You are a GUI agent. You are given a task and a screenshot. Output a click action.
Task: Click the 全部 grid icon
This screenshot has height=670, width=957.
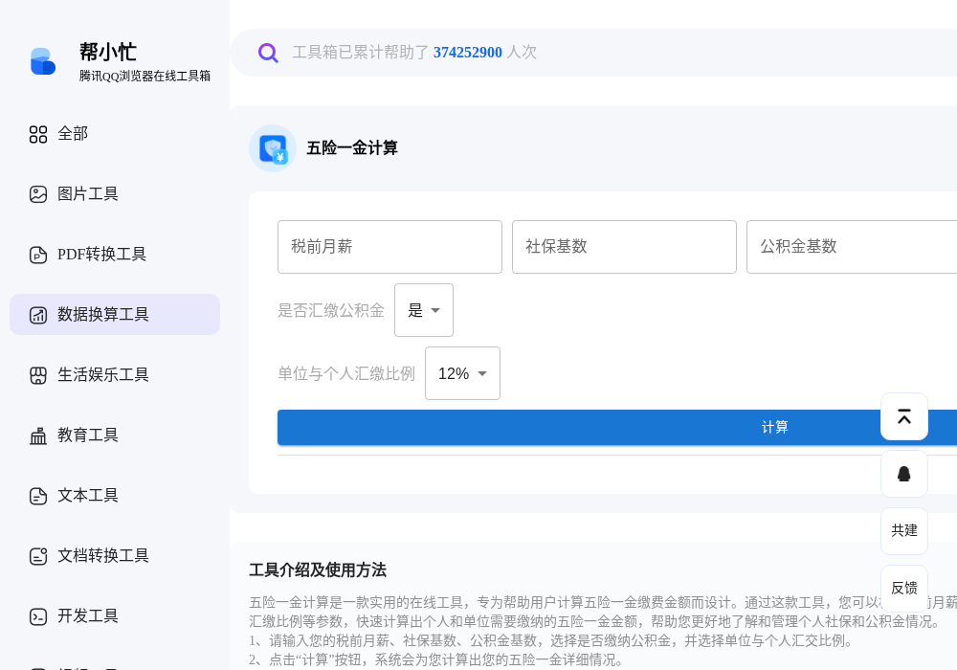[38, 134]
